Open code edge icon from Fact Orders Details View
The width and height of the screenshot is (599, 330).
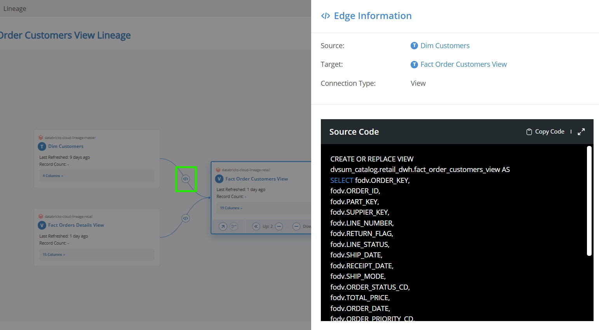click(186, 218)
